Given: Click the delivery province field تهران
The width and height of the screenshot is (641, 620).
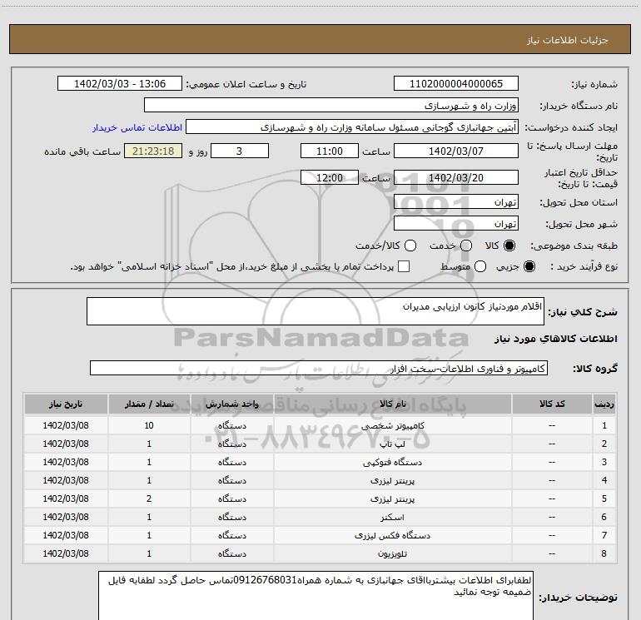Looking at the screenshot, I should point(456,202).
